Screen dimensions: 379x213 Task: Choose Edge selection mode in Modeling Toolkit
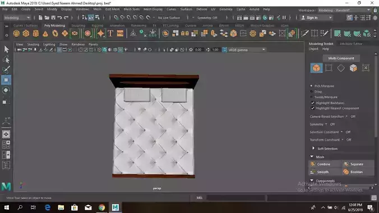(x=341, y=68)
